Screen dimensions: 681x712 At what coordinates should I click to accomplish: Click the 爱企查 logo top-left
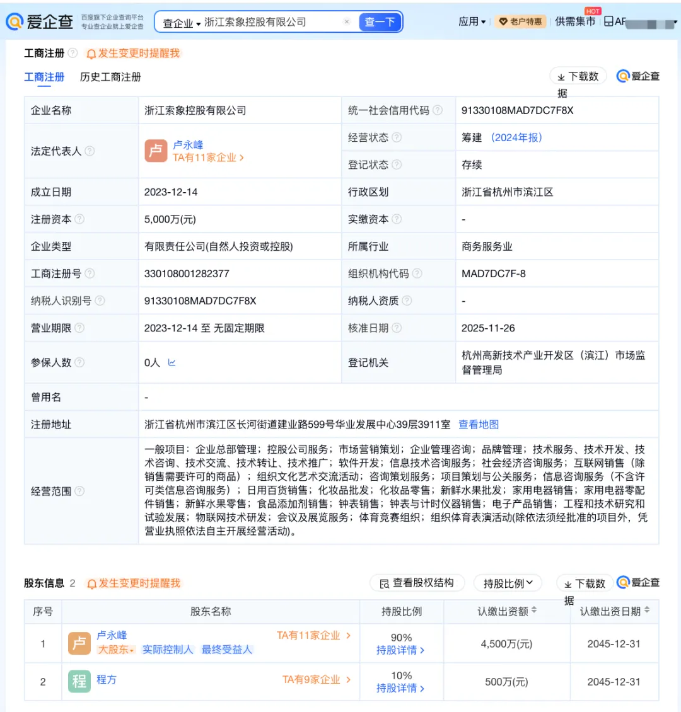(39, 21)
